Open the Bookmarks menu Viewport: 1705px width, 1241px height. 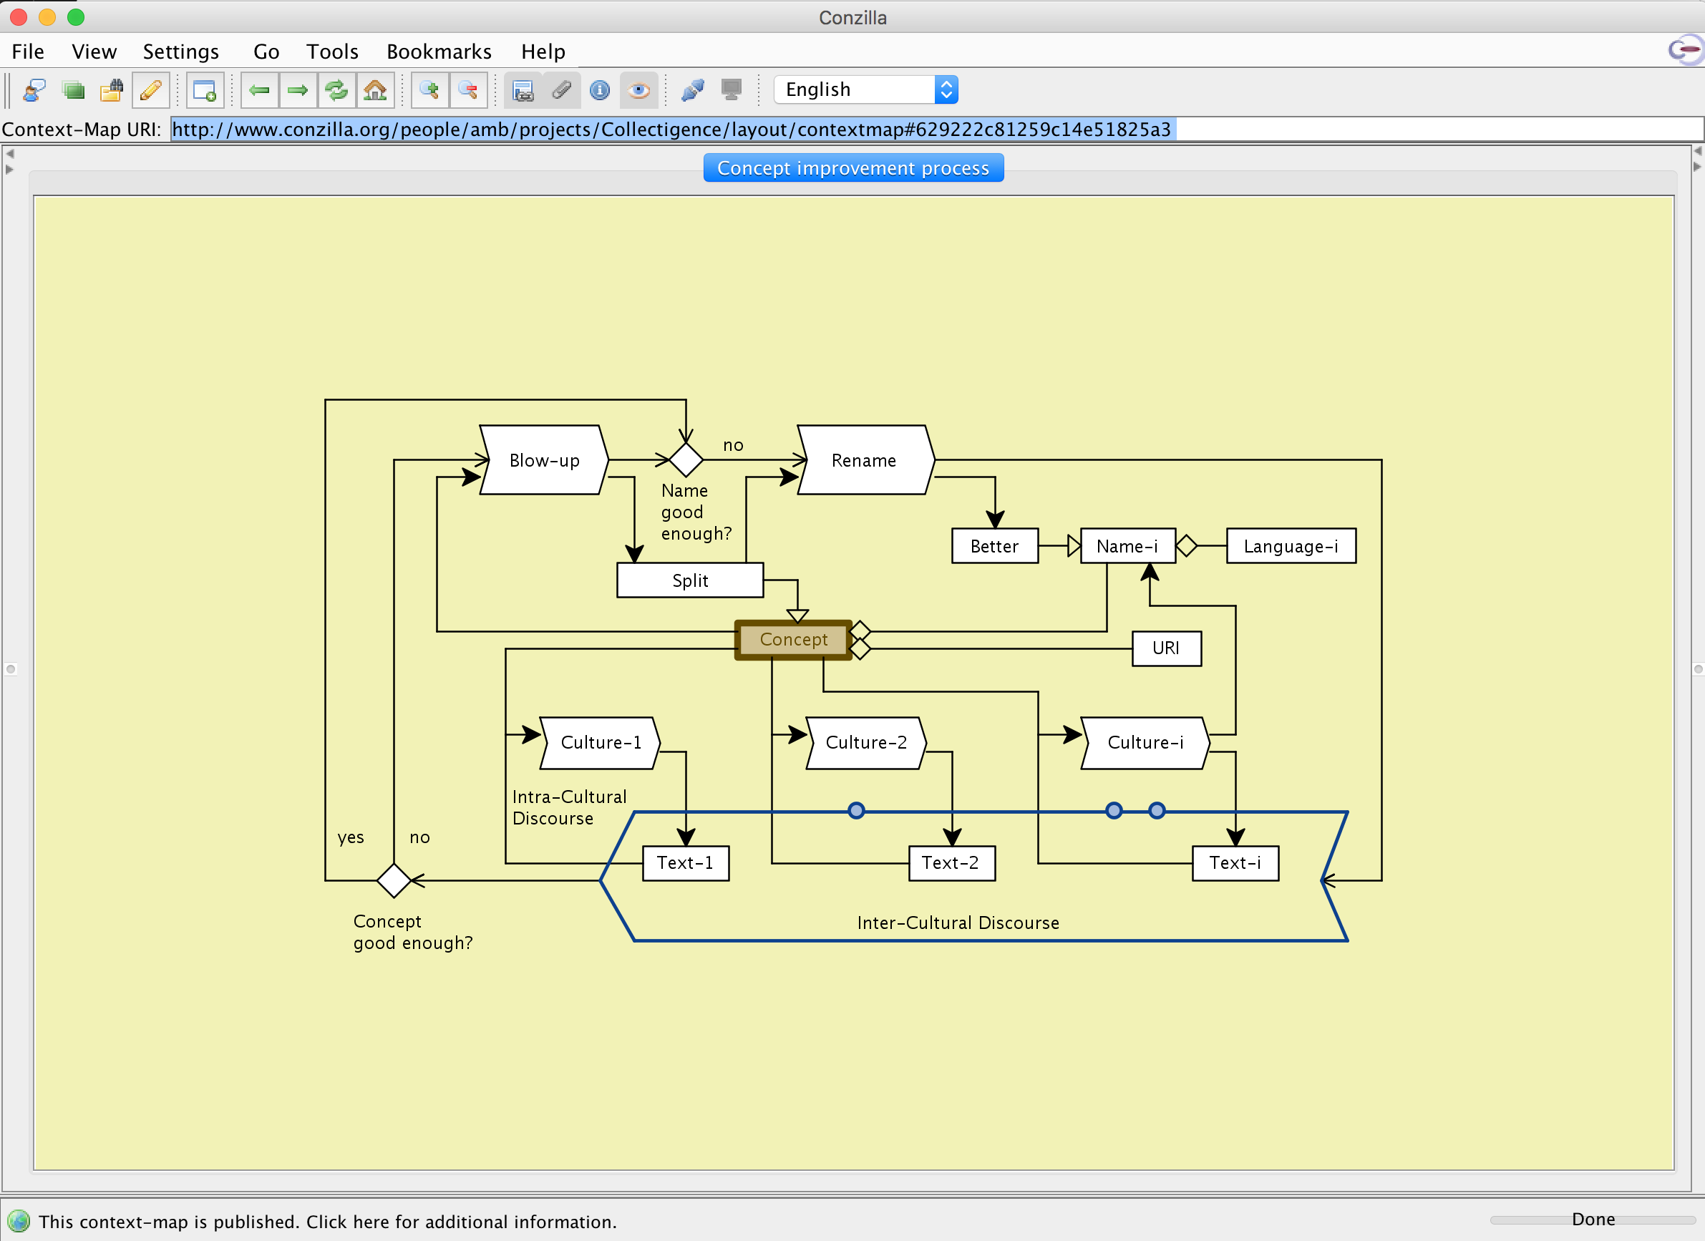click(x=438, y=51)
